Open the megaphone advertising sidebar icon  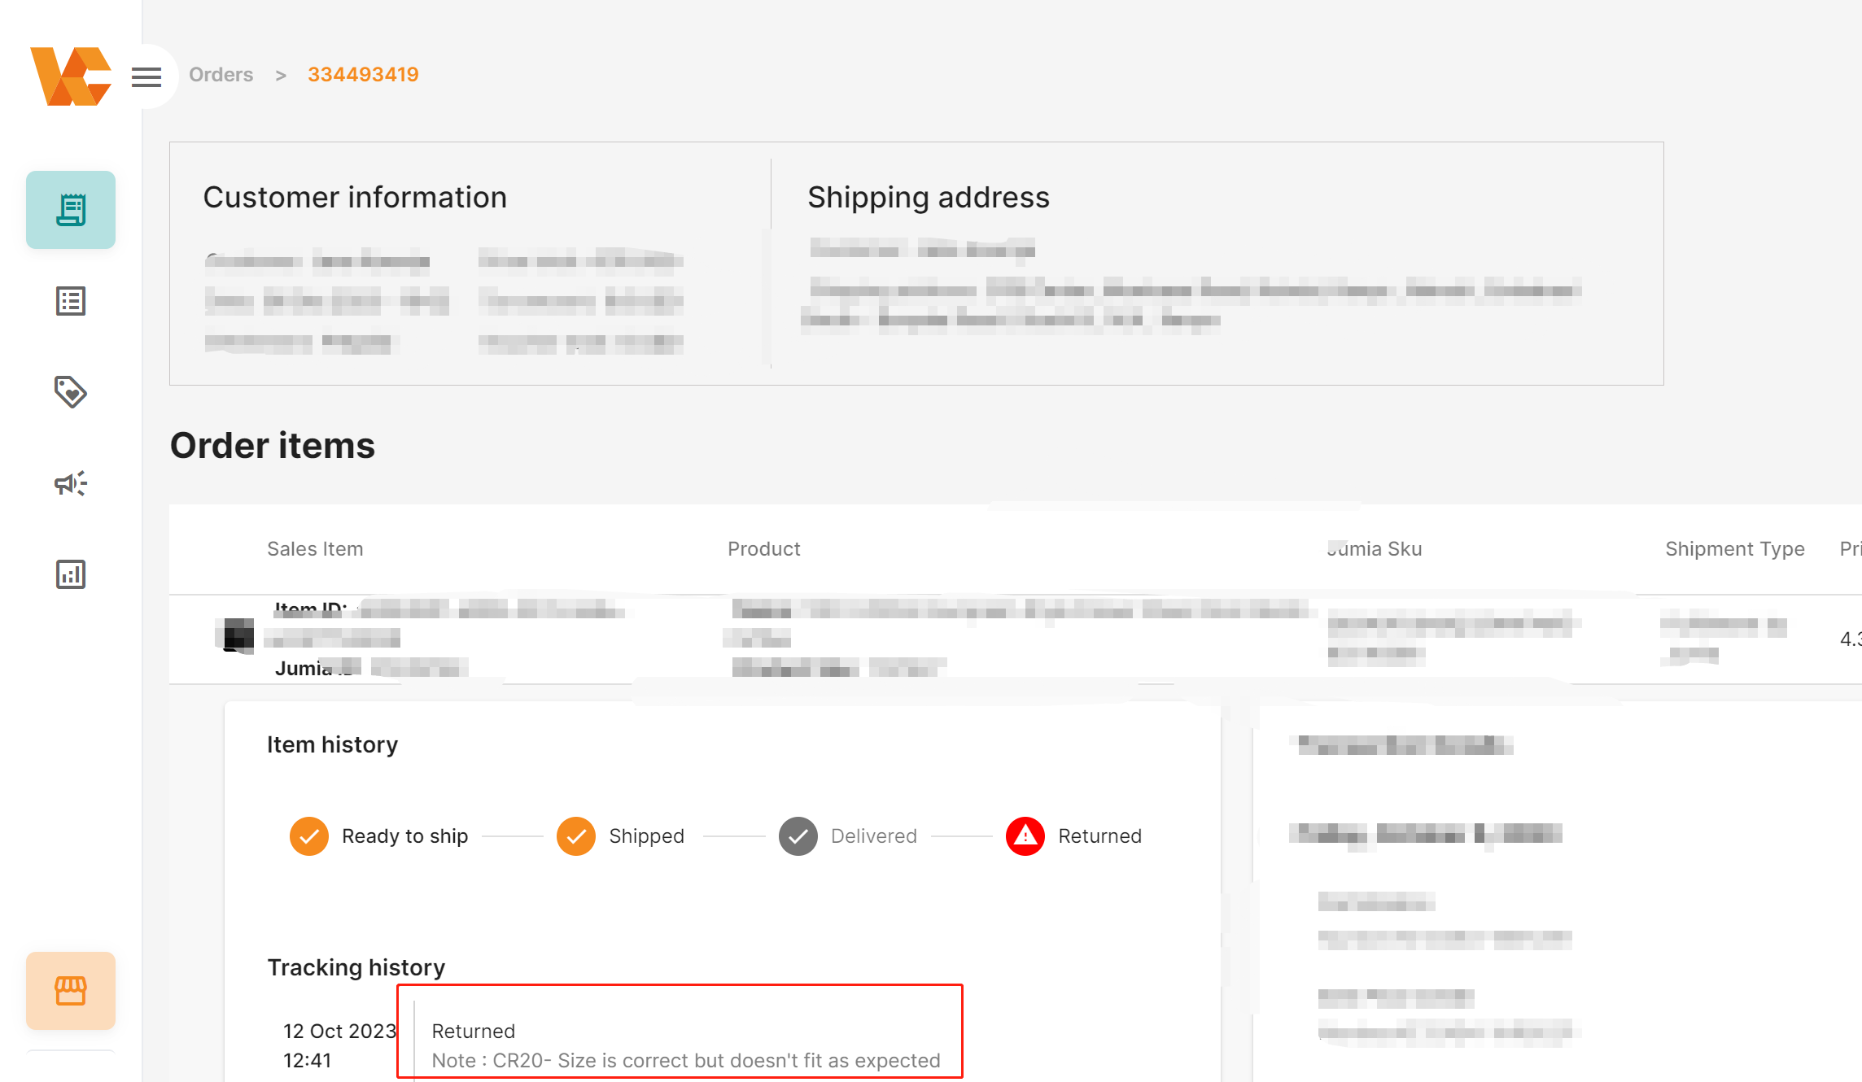pos(71,483)
